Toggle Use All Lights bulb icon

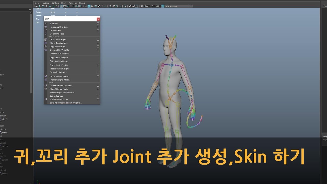tap(102, 6)
